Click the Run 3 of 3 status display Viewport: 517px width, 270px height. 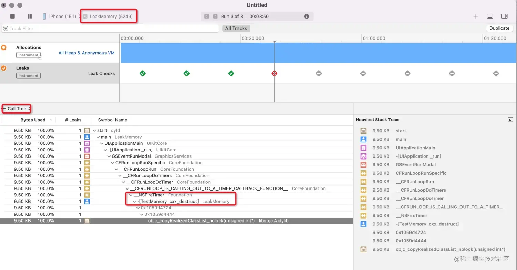[245, 17]
